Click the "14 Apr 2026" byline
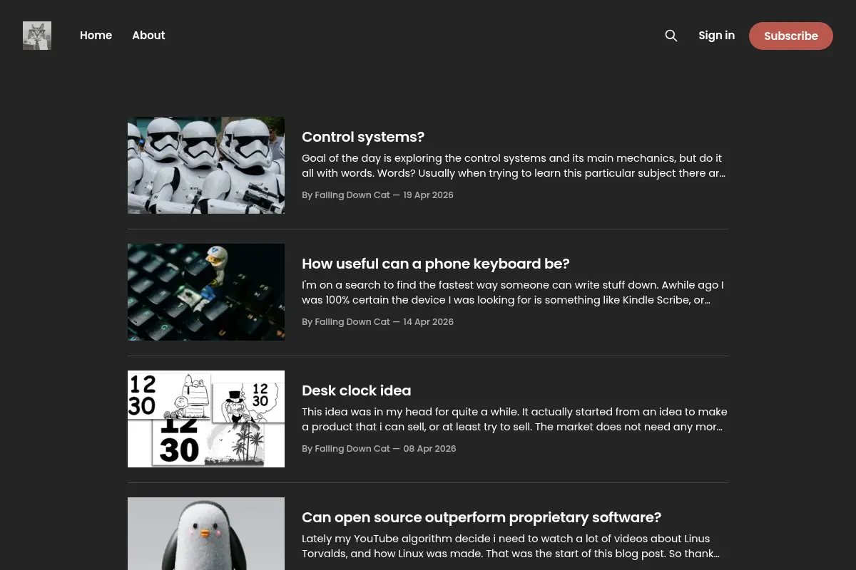Image resolution: width=856 pixels, height=570 pixels. (x=378, y=322)
